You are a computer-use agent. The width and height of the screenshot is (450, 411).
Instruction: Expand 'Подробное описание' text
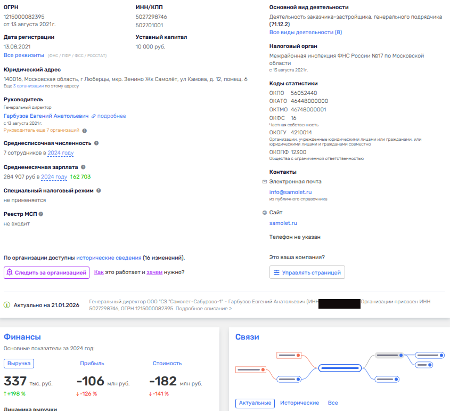204,309
